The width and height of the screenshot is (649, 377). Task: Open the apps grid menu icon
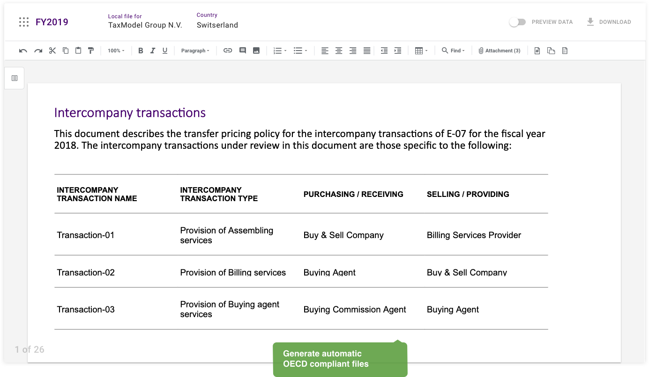tap(23, 22)
